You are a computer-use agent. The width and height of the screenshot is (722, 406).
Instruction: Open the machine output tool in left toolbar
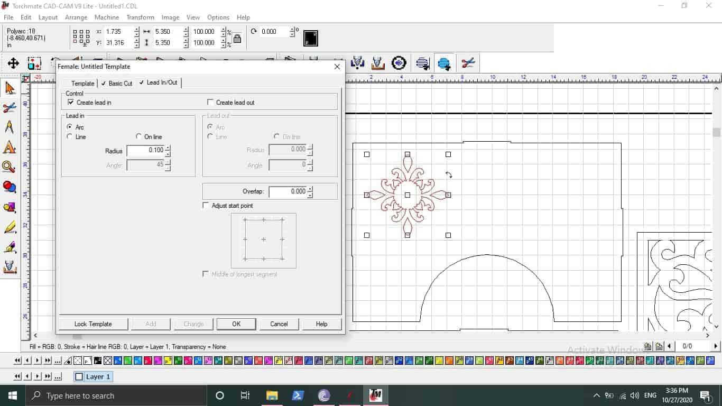[x=10, y=267]
